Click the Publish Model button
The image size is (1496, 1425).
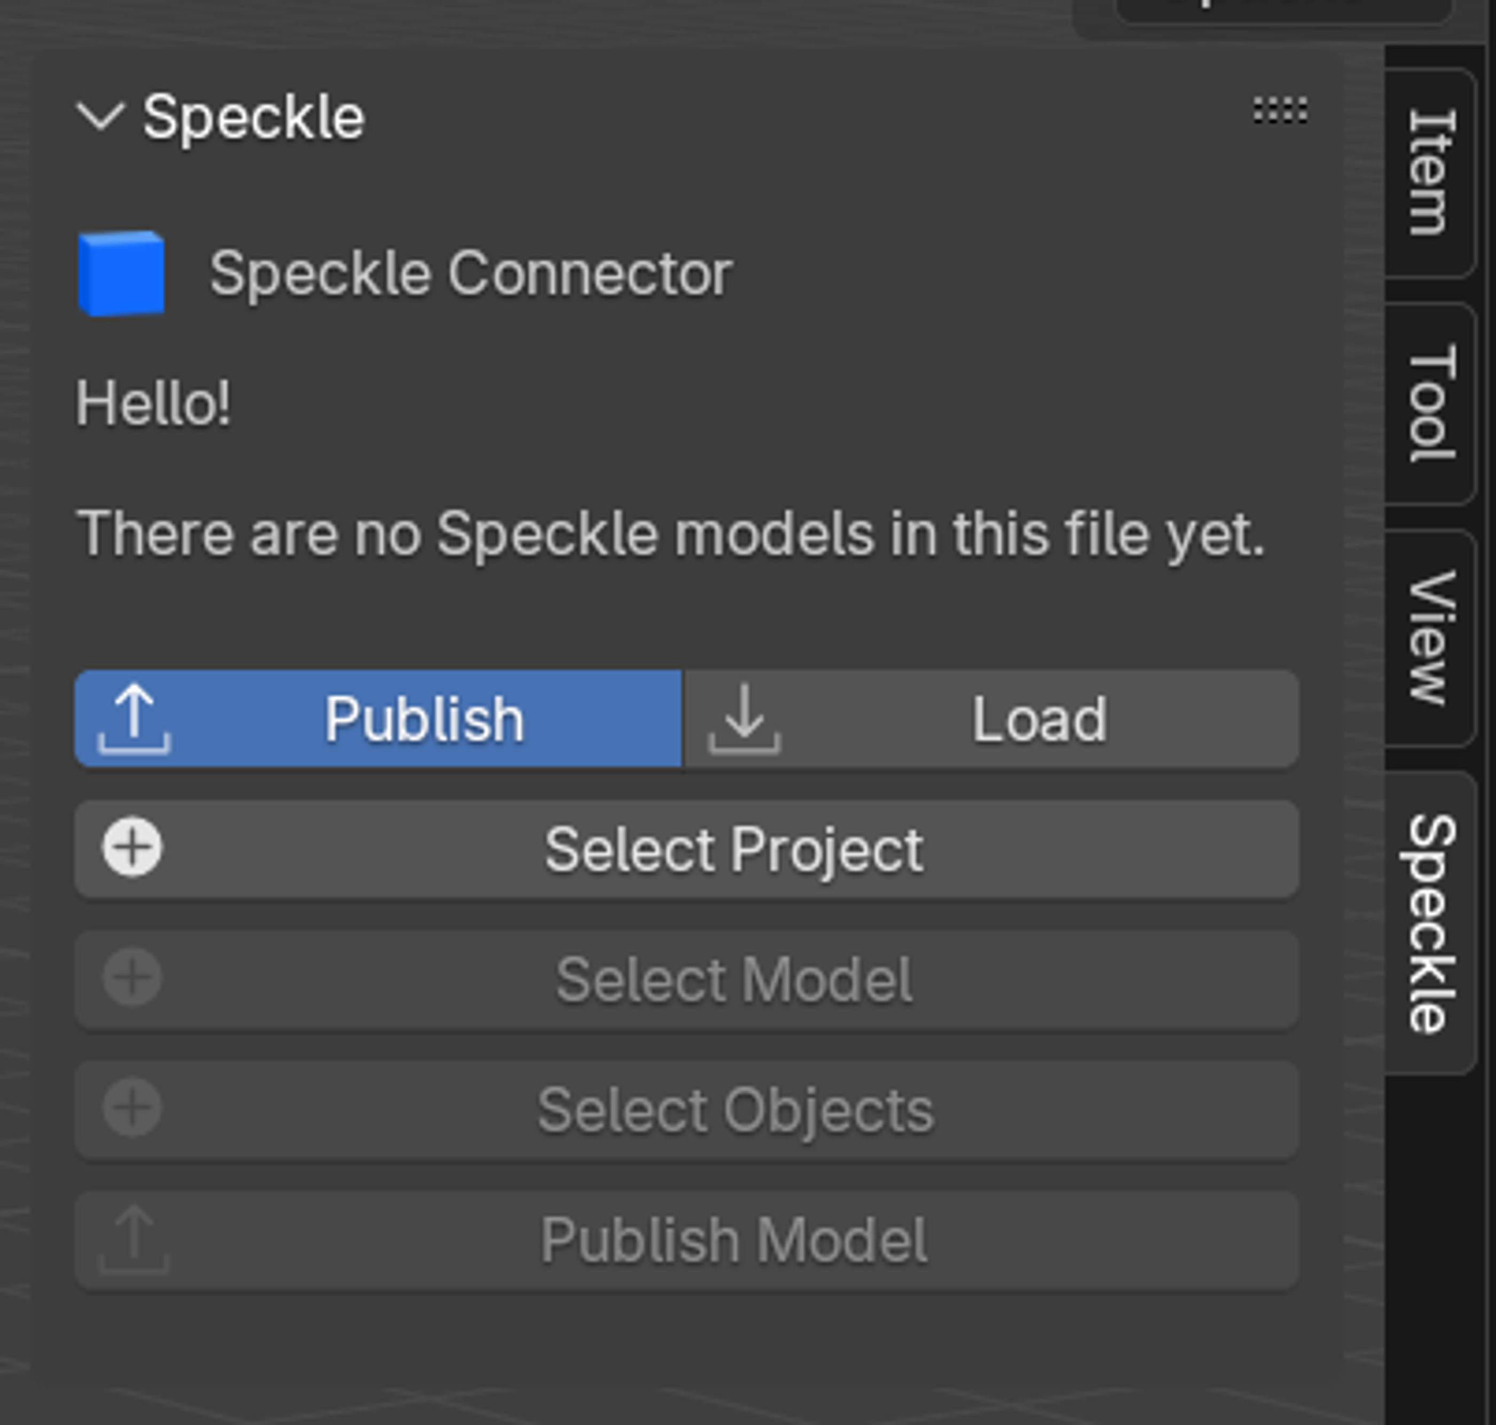pos(687,1240)
